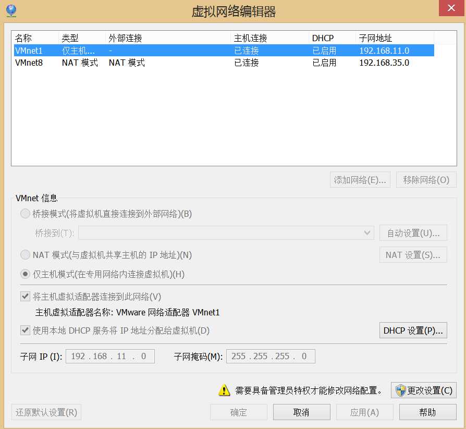Click the 应用(A) button
Image resolution: width=466 pixels, height=429 pixels.
[x=365, y=412]
